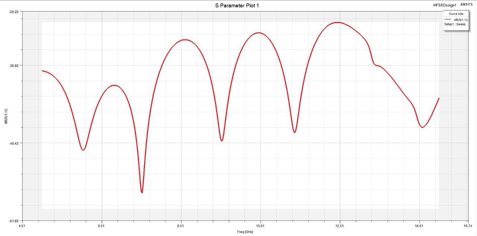Click the HFSSDesign1 label
The height and width of the screenshot is (236, 477).
[x=445, y=5]
